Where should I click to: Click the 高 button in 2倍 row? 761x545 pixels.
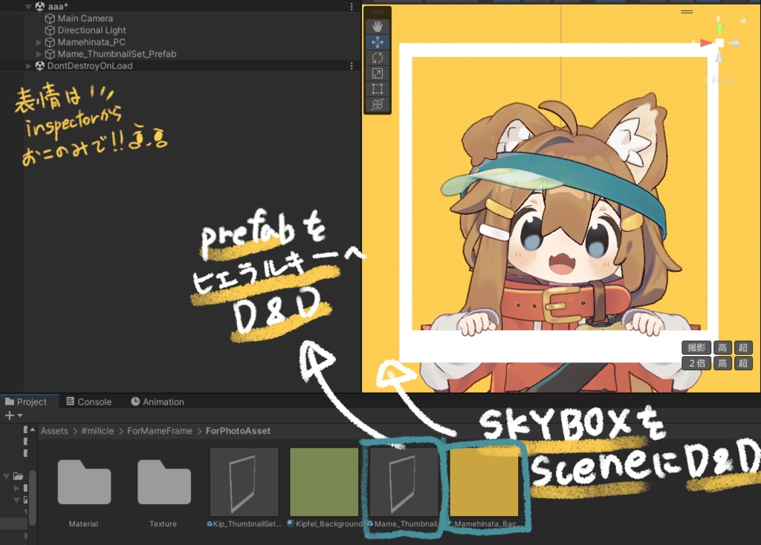click(722, 363)
